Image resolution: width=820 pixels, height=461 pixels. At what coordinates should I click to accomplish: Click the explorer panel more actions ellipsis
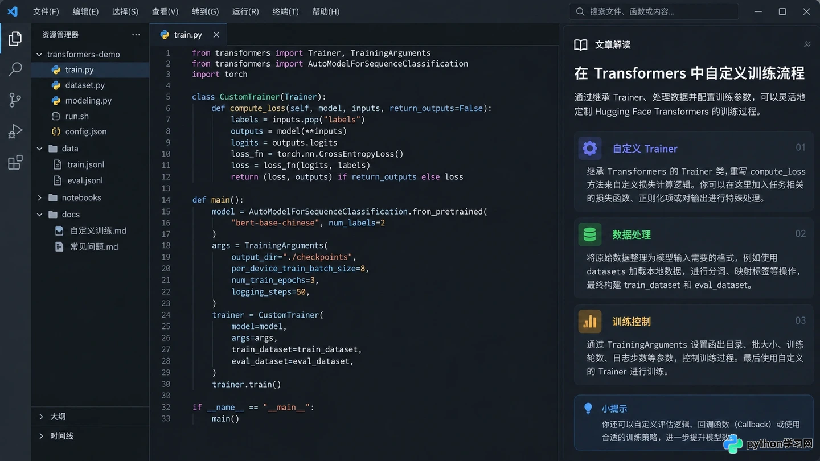(136, 35)
